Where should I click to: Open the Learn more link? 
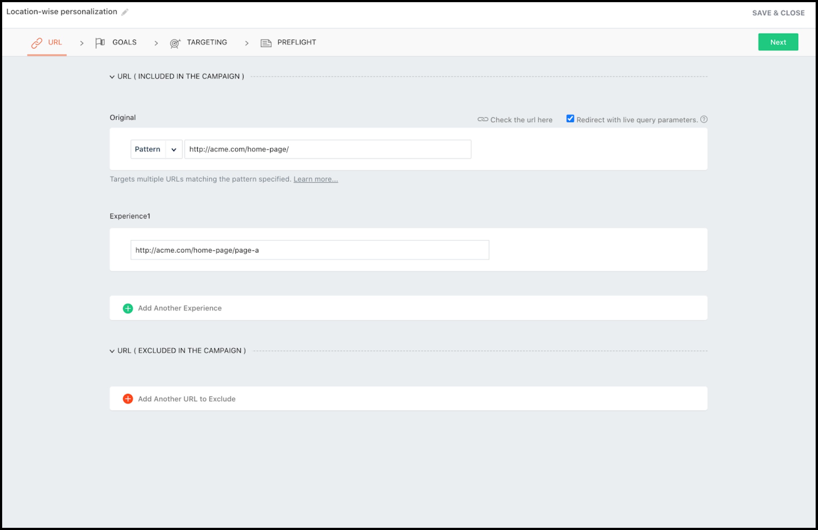click(316, 179)
